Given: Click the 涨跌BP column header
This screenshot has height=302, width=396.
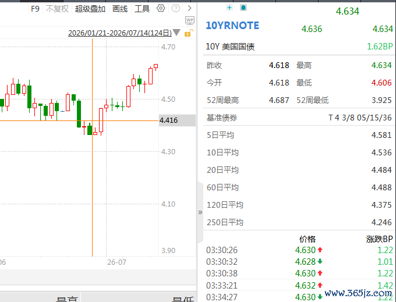Looking at the screenshot, I should coord(379,239).
